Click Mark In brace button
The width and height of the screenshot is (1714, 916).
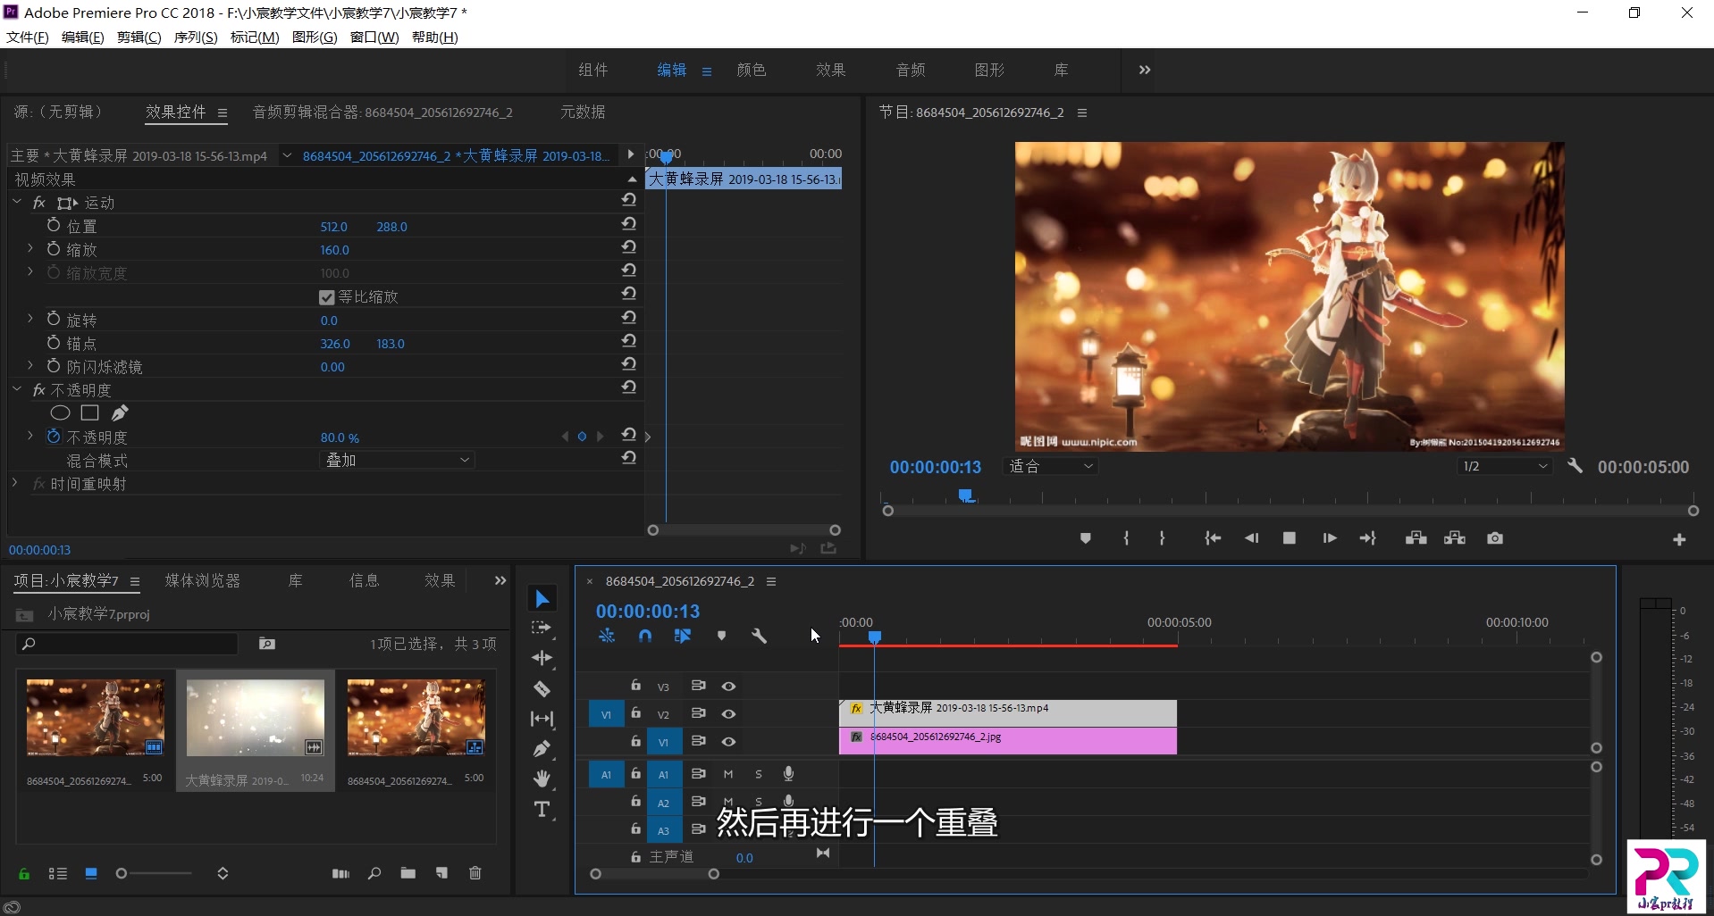coord(1126,538)
